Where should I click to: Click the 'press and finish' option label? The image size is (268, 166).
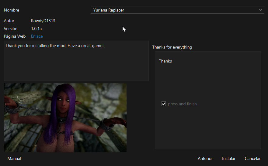(x=182, y=104)
